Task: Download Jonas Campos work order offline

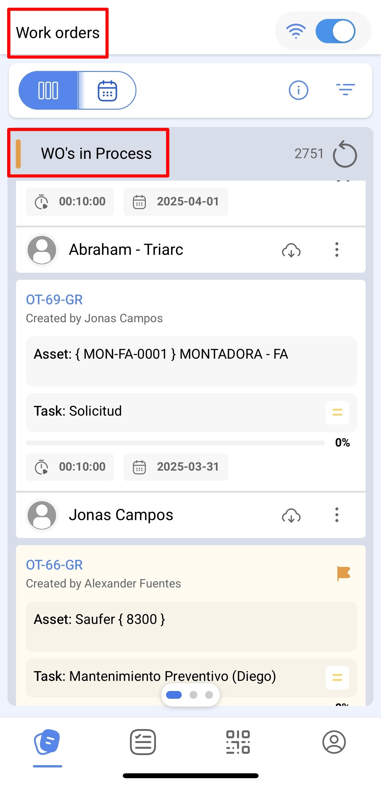Action: pyautogui.click(x=291, y=515)
